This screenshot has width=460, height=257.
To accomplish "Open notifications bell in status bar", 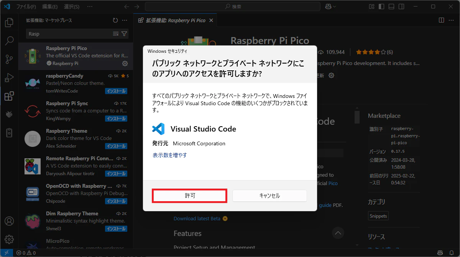I will [x=452, y=253].
